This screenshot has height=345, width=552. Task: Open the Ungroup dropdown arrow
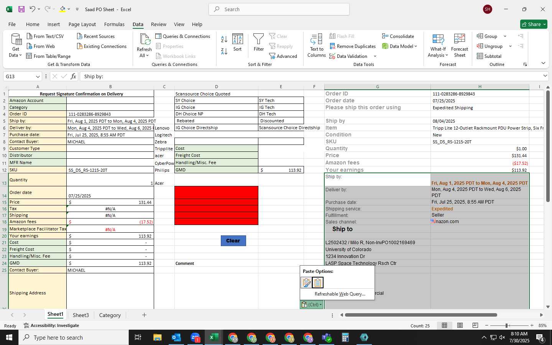click(510, 46)
